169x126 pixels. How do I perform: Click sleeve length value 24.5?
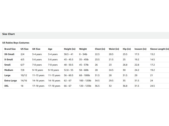152,86
